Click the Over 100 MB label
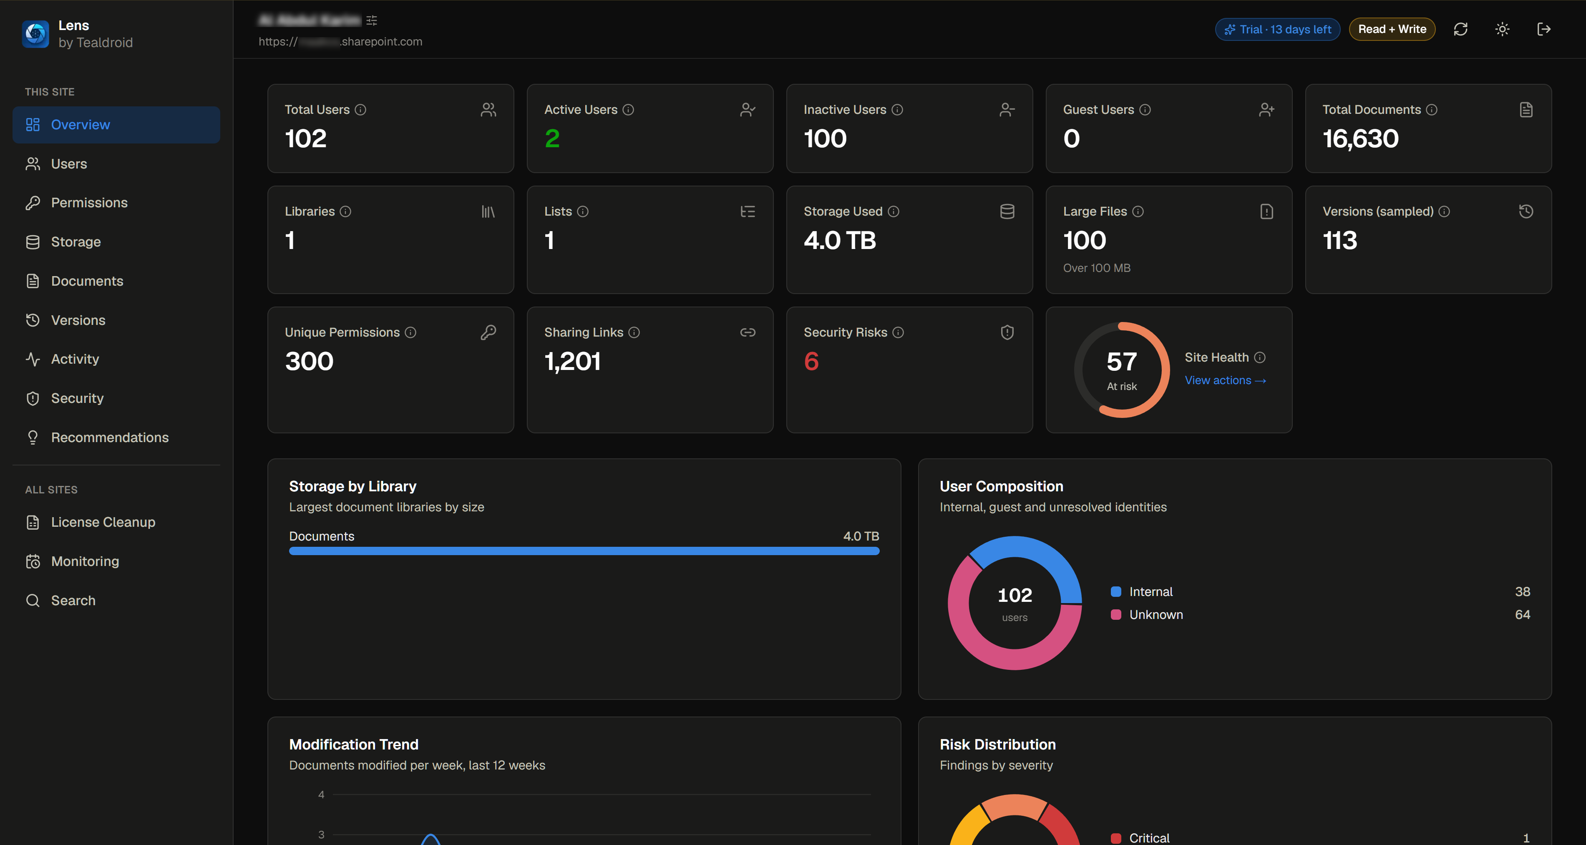 click(x=1097, y=268)
